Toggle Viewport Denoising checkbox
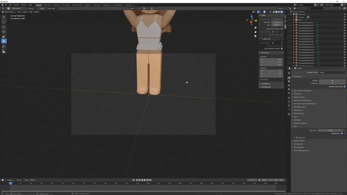The height and width of the screenshot is (195, 347). [345, 87]
